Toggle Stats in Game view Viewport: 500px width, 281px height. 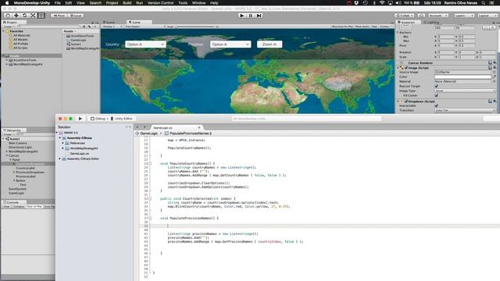[374, 27]
